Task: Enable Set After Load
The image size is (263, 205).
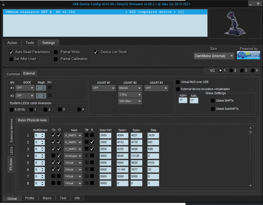Action: (11, 59)
